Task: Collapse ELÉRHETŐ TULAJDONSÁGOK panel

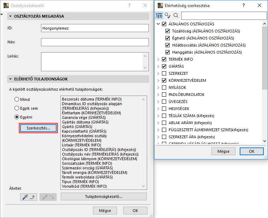Action: point(10,79)
